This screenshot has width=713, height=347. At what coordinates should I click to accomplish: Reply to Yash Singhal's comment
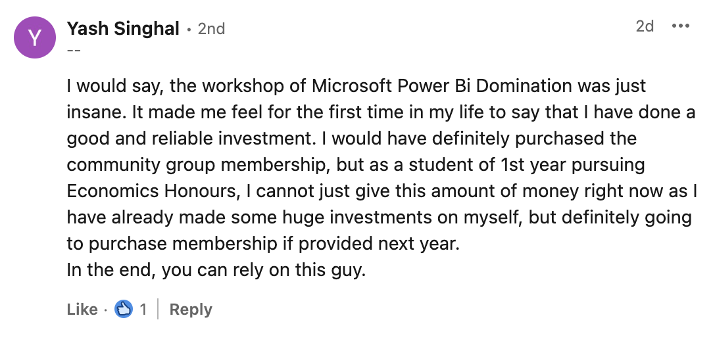(191, 310)
